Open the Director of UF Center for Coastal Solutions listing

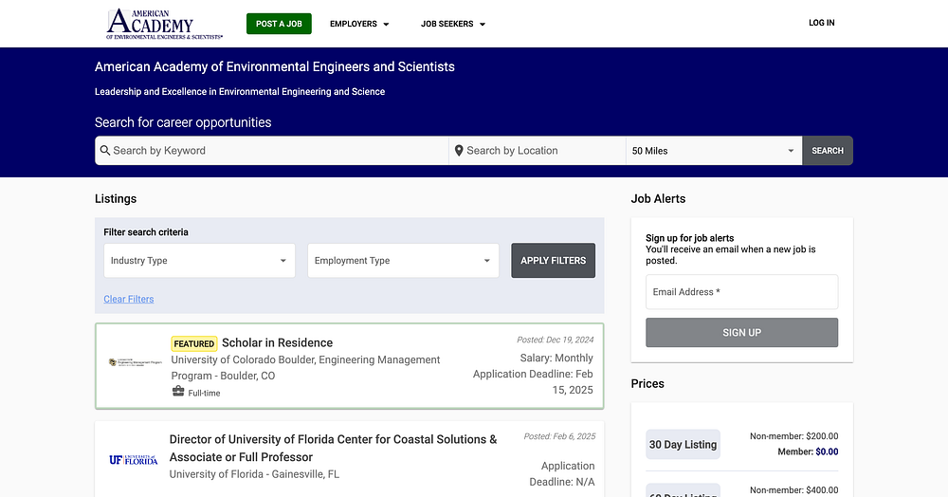pos(333,448)
